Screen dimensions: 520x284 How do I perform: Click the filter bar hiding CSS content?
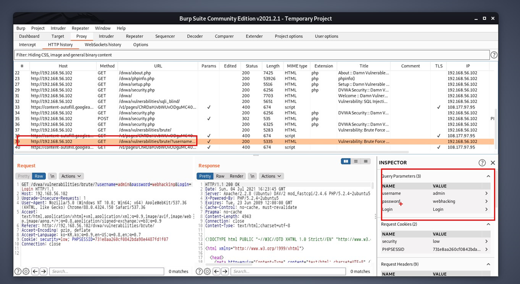(251, 55)
